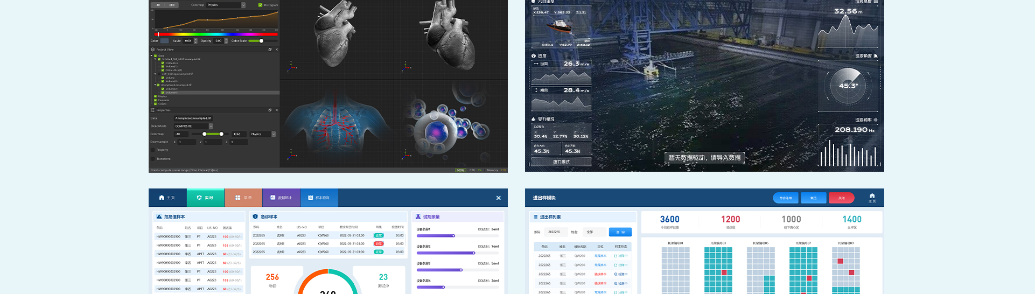The height and width of the screenshot is (294, 1035).
Task: Click the 暂无数据驱动,请导入数据 banner
Action: pyautogui.click(x=704, y=158)
